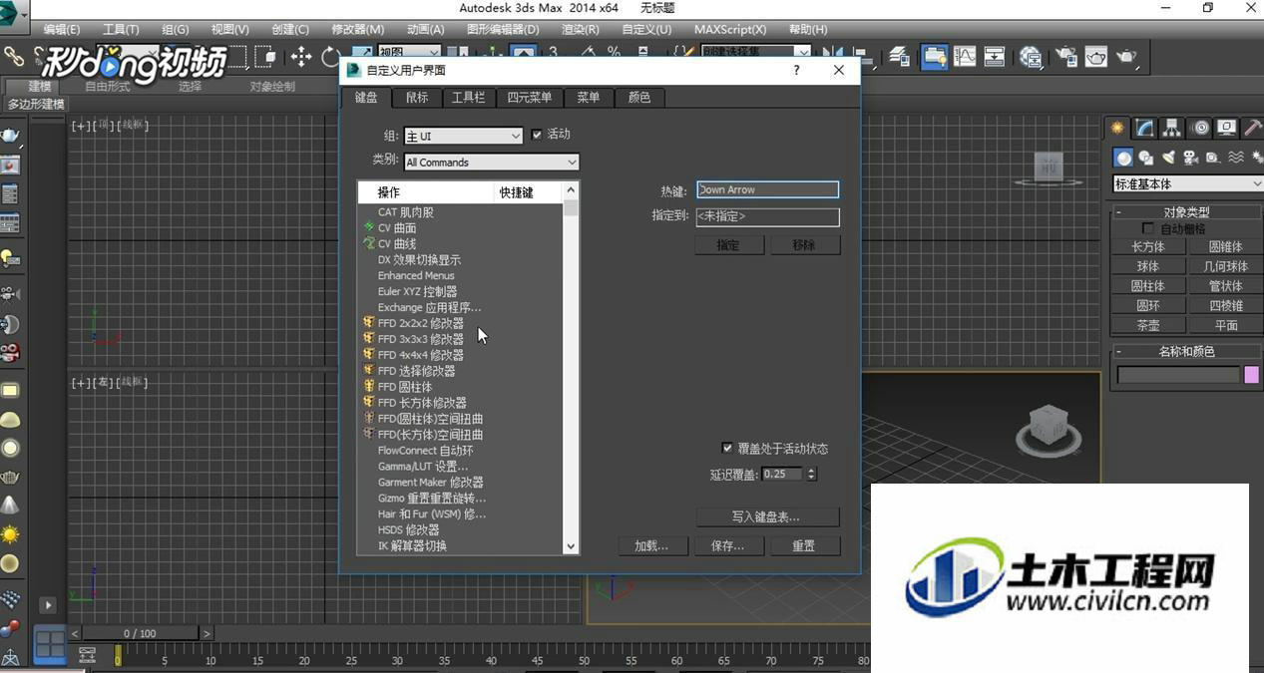The height and width of the screenshot is (673, 1264).
Task: Toggle the 自动栅格 (AutoGrid) checkbox
Action: [x=1147, y=229]
